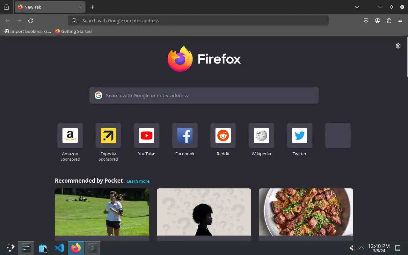Click the show desktop tray button

[x=398, y=248]
